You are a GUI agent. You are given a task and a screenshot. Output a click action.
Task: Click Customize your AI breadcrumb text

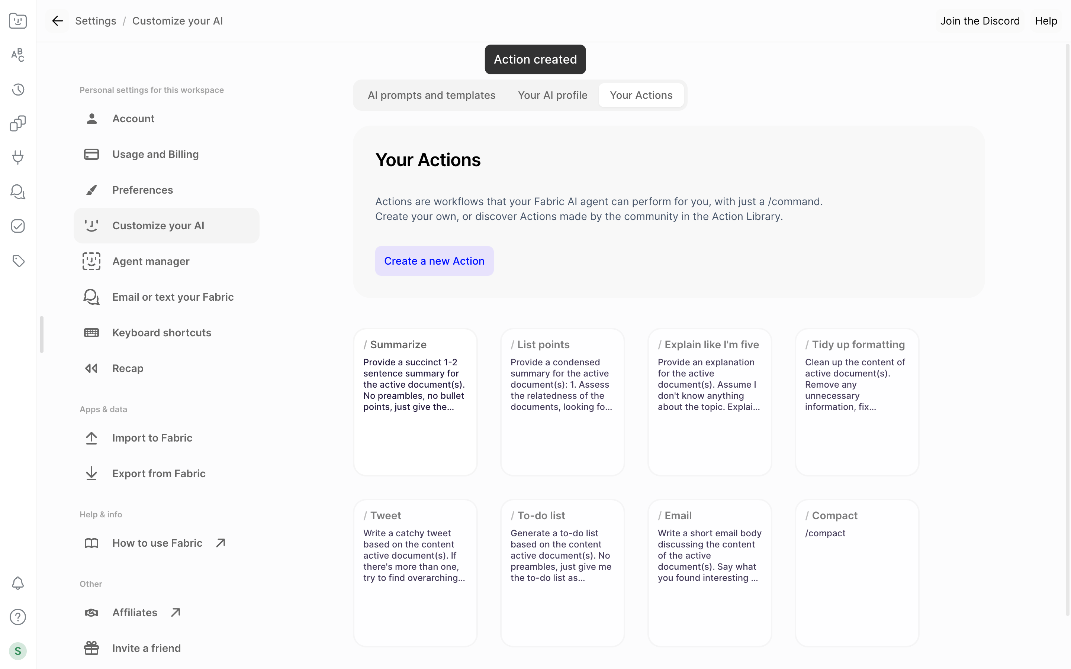click(x=177, y=21)
